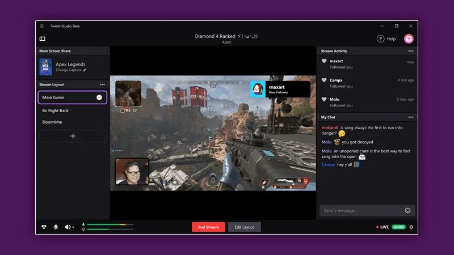Click End Stream button
Screen dimensions: 454x255
point(208,227)
